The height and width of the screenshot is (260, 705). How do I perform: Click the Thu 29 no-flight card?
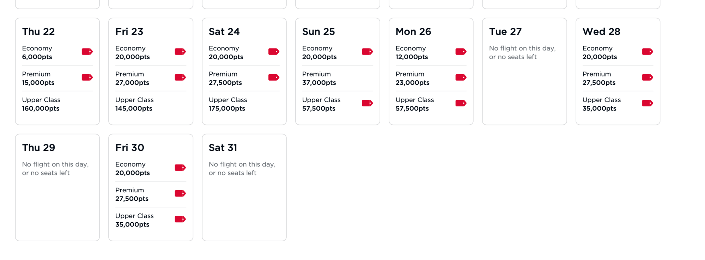(57, 187)
